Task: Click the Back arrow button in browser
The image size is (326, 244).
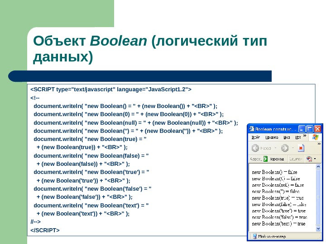Action: pyautogui.click(x=255, y=148)
